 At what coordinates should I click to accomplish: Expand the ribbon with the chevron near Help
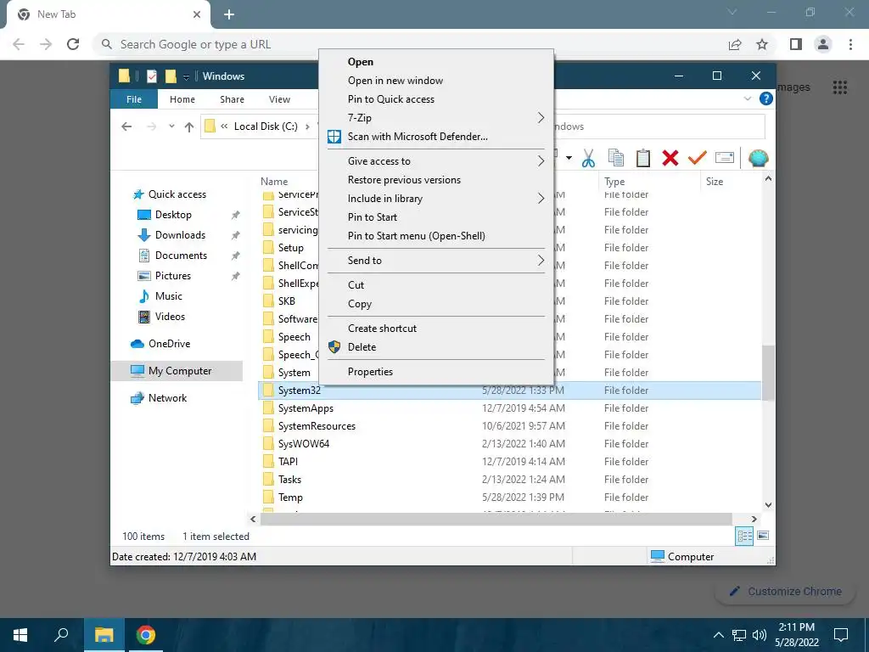(x=748, y=98)
